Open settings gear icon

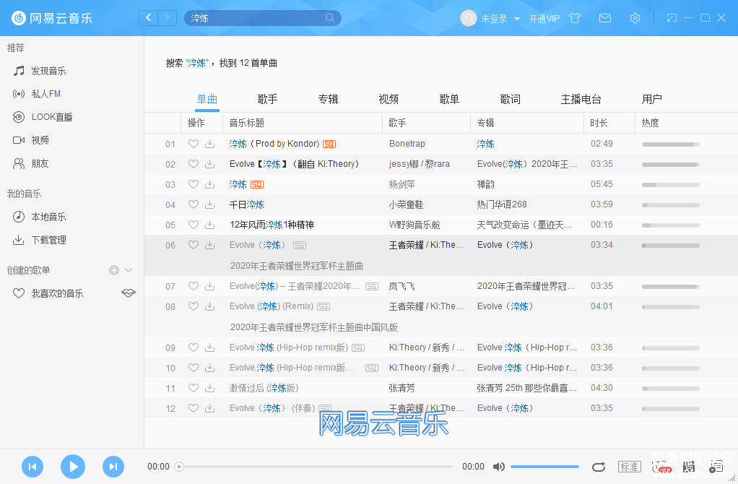click(635, 18)
